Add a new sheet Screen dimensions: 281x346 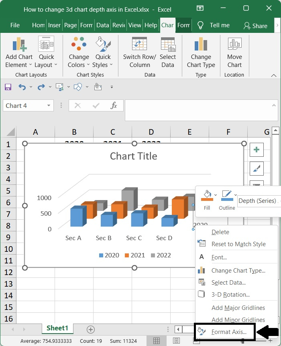pos(91,330)
